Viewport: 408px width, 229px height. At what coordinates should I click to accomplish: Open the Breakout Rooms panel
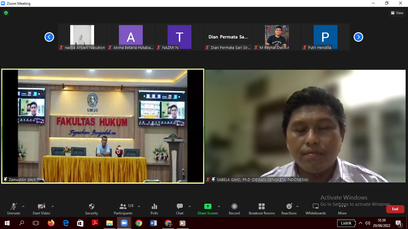[262, 209]
